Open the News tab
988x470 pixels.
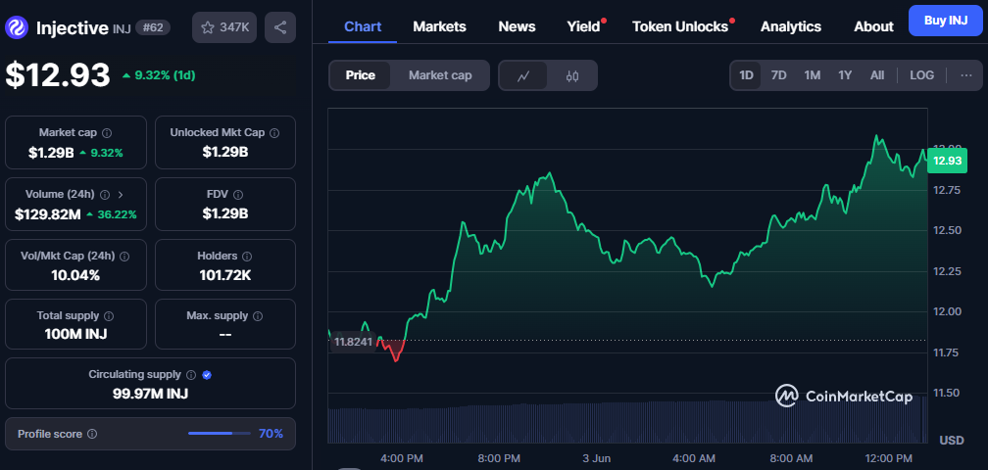click(517, 26)
